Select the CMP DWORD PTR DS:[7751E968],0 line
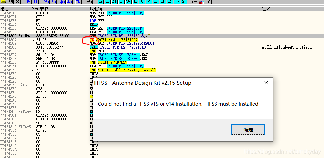Screen dimensions: 324x158 (120, 36)
